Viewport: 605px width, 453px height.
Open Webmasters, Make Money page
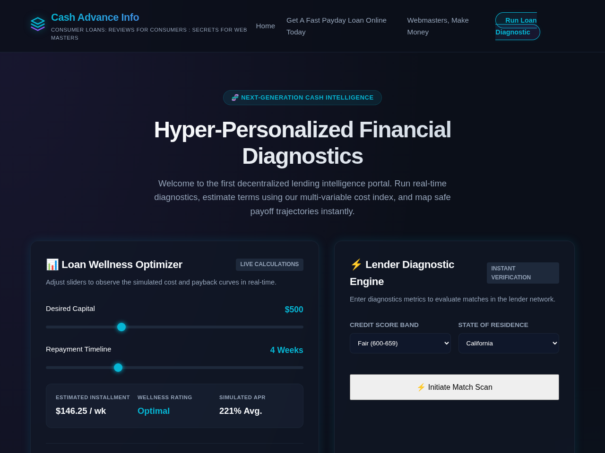[438, 26]
